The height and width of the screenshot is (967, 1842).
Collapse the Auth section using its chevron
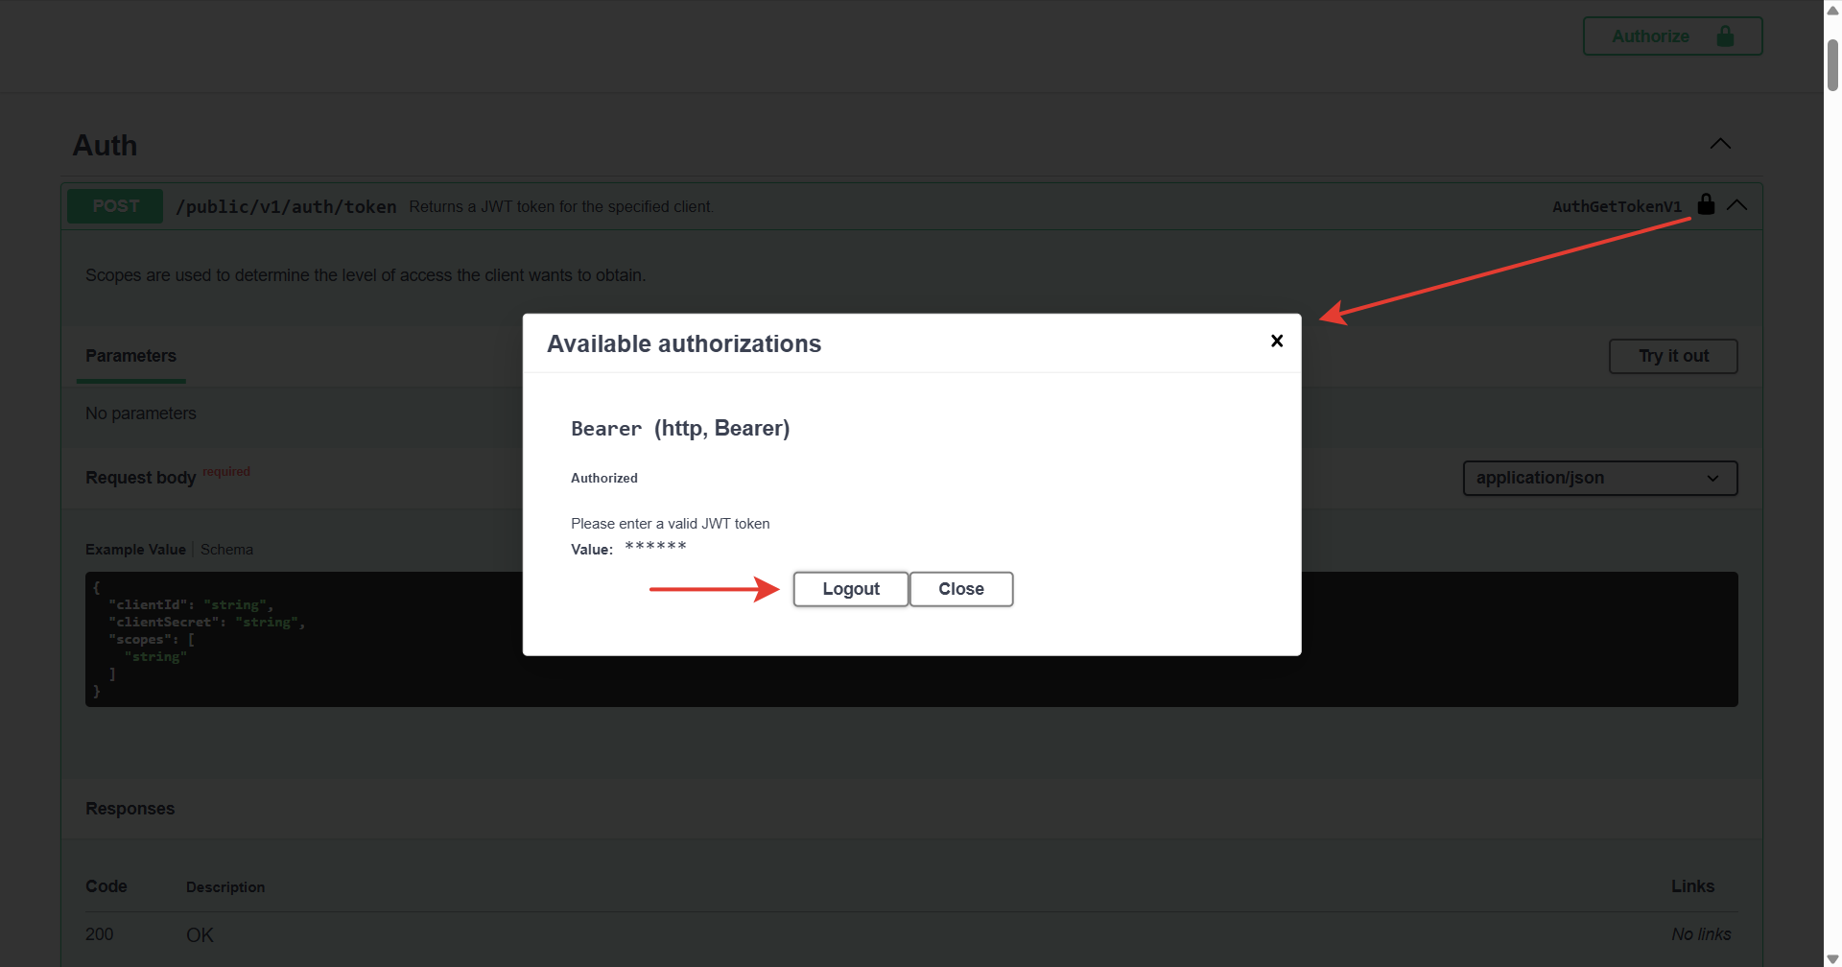pos(1720,143)
